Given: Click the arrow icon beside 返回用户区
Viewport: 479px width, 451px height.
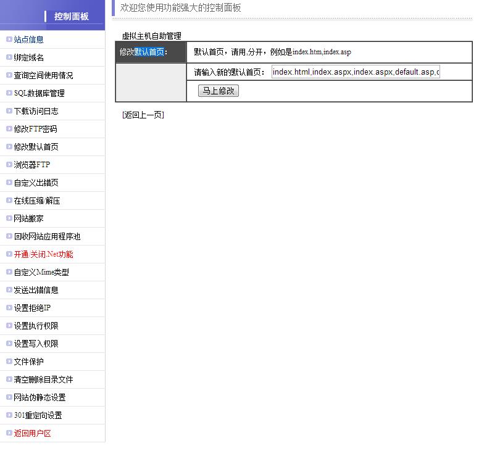Looking at the screenshot, I should point(9,433).
